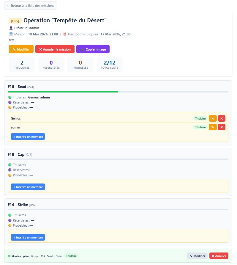Delete admin registration with red X

tap(222, 127)
